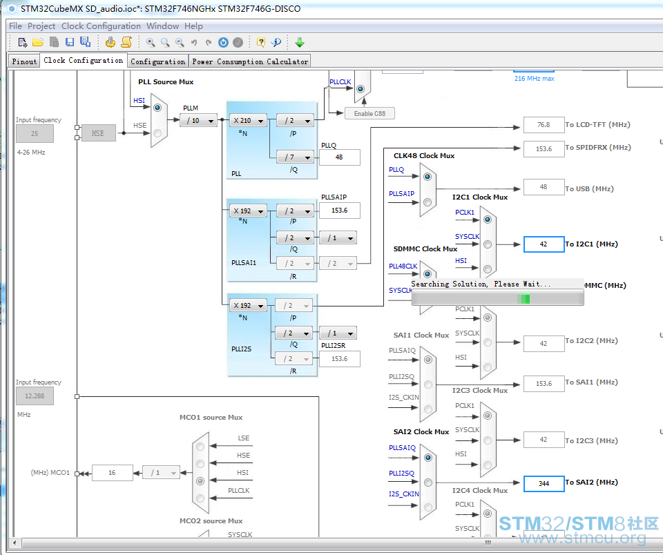Open PLLM /10 divider dropdown

pyautogui.click(x=199, y=121)
